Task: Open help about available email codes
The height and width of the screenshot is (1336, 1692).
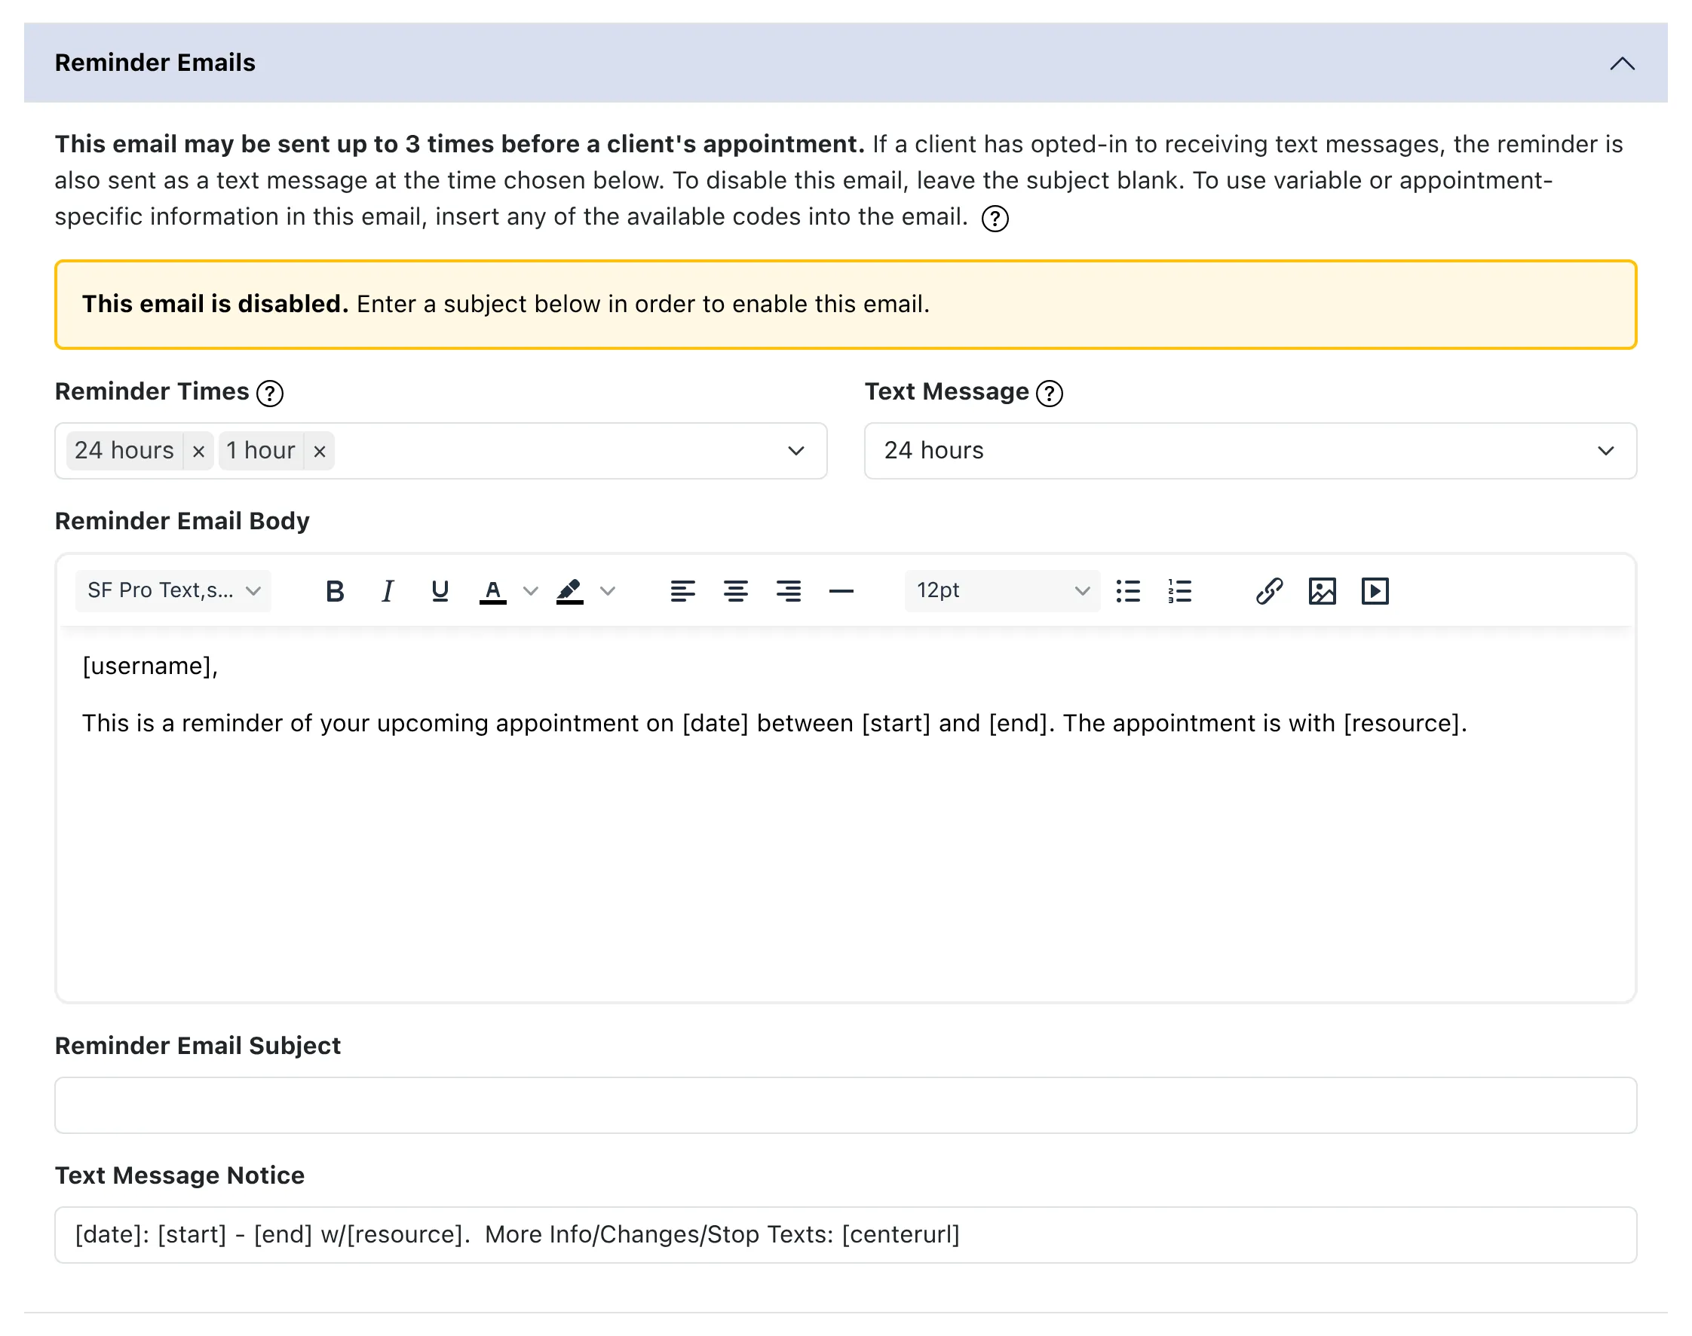Action: [x=995, y=219]
